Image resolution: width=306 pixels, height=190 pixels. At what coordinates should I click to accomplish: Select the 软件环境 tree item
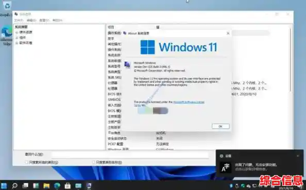coord(26,43)
